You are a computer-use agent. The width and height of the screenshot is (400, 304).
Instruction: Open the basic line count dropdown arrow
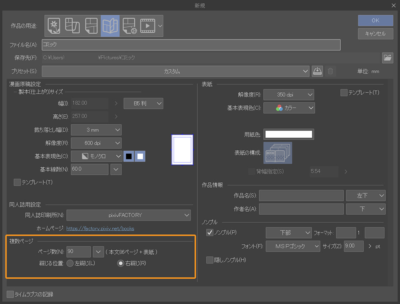(116, 169)
